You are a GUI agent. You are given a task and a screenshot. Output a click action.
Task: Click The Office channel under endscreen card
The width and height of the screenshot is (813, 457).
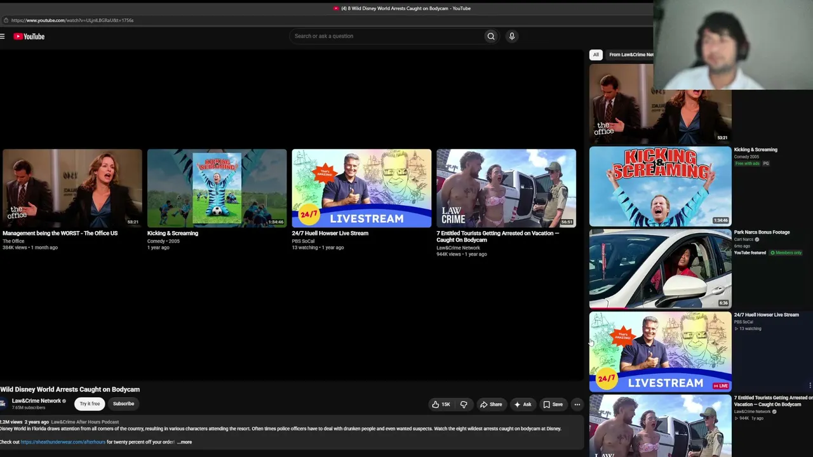click(13, 241)
